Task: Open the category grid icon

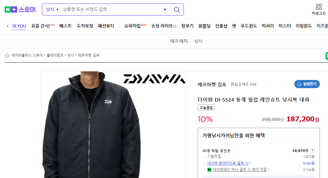Action: coord(319,7)
